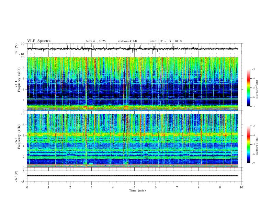The image size is (272, 210).
Task: Click the '-3' tick on upper colorbar
Action: point(253,69)
